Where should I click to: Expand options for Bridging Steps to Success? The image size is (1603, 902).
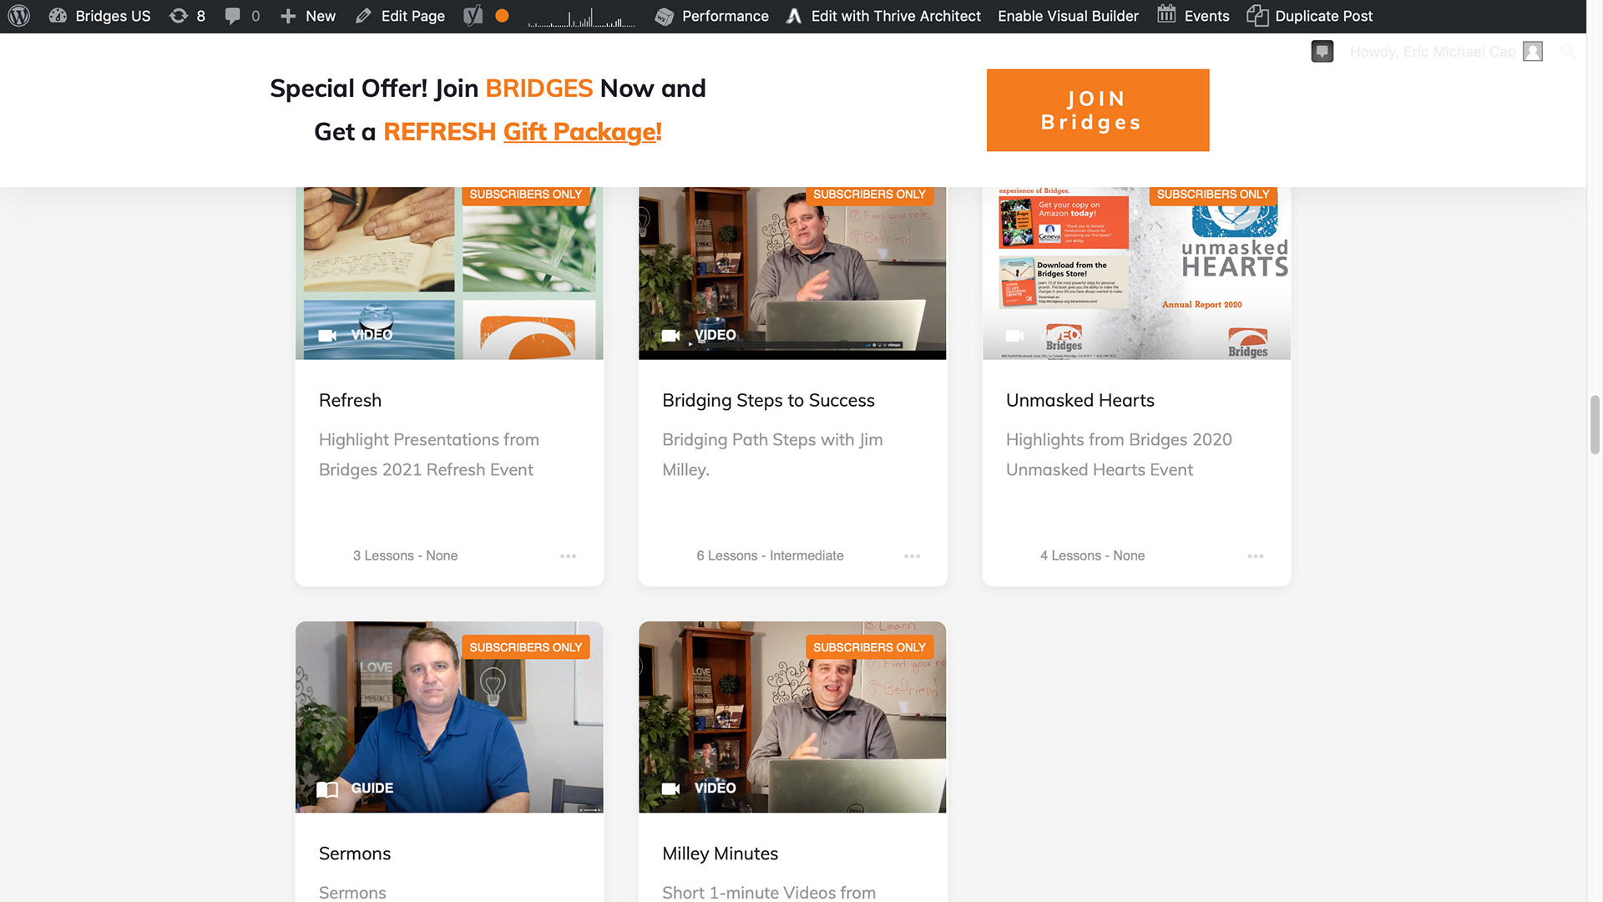[x=912, y=556]
